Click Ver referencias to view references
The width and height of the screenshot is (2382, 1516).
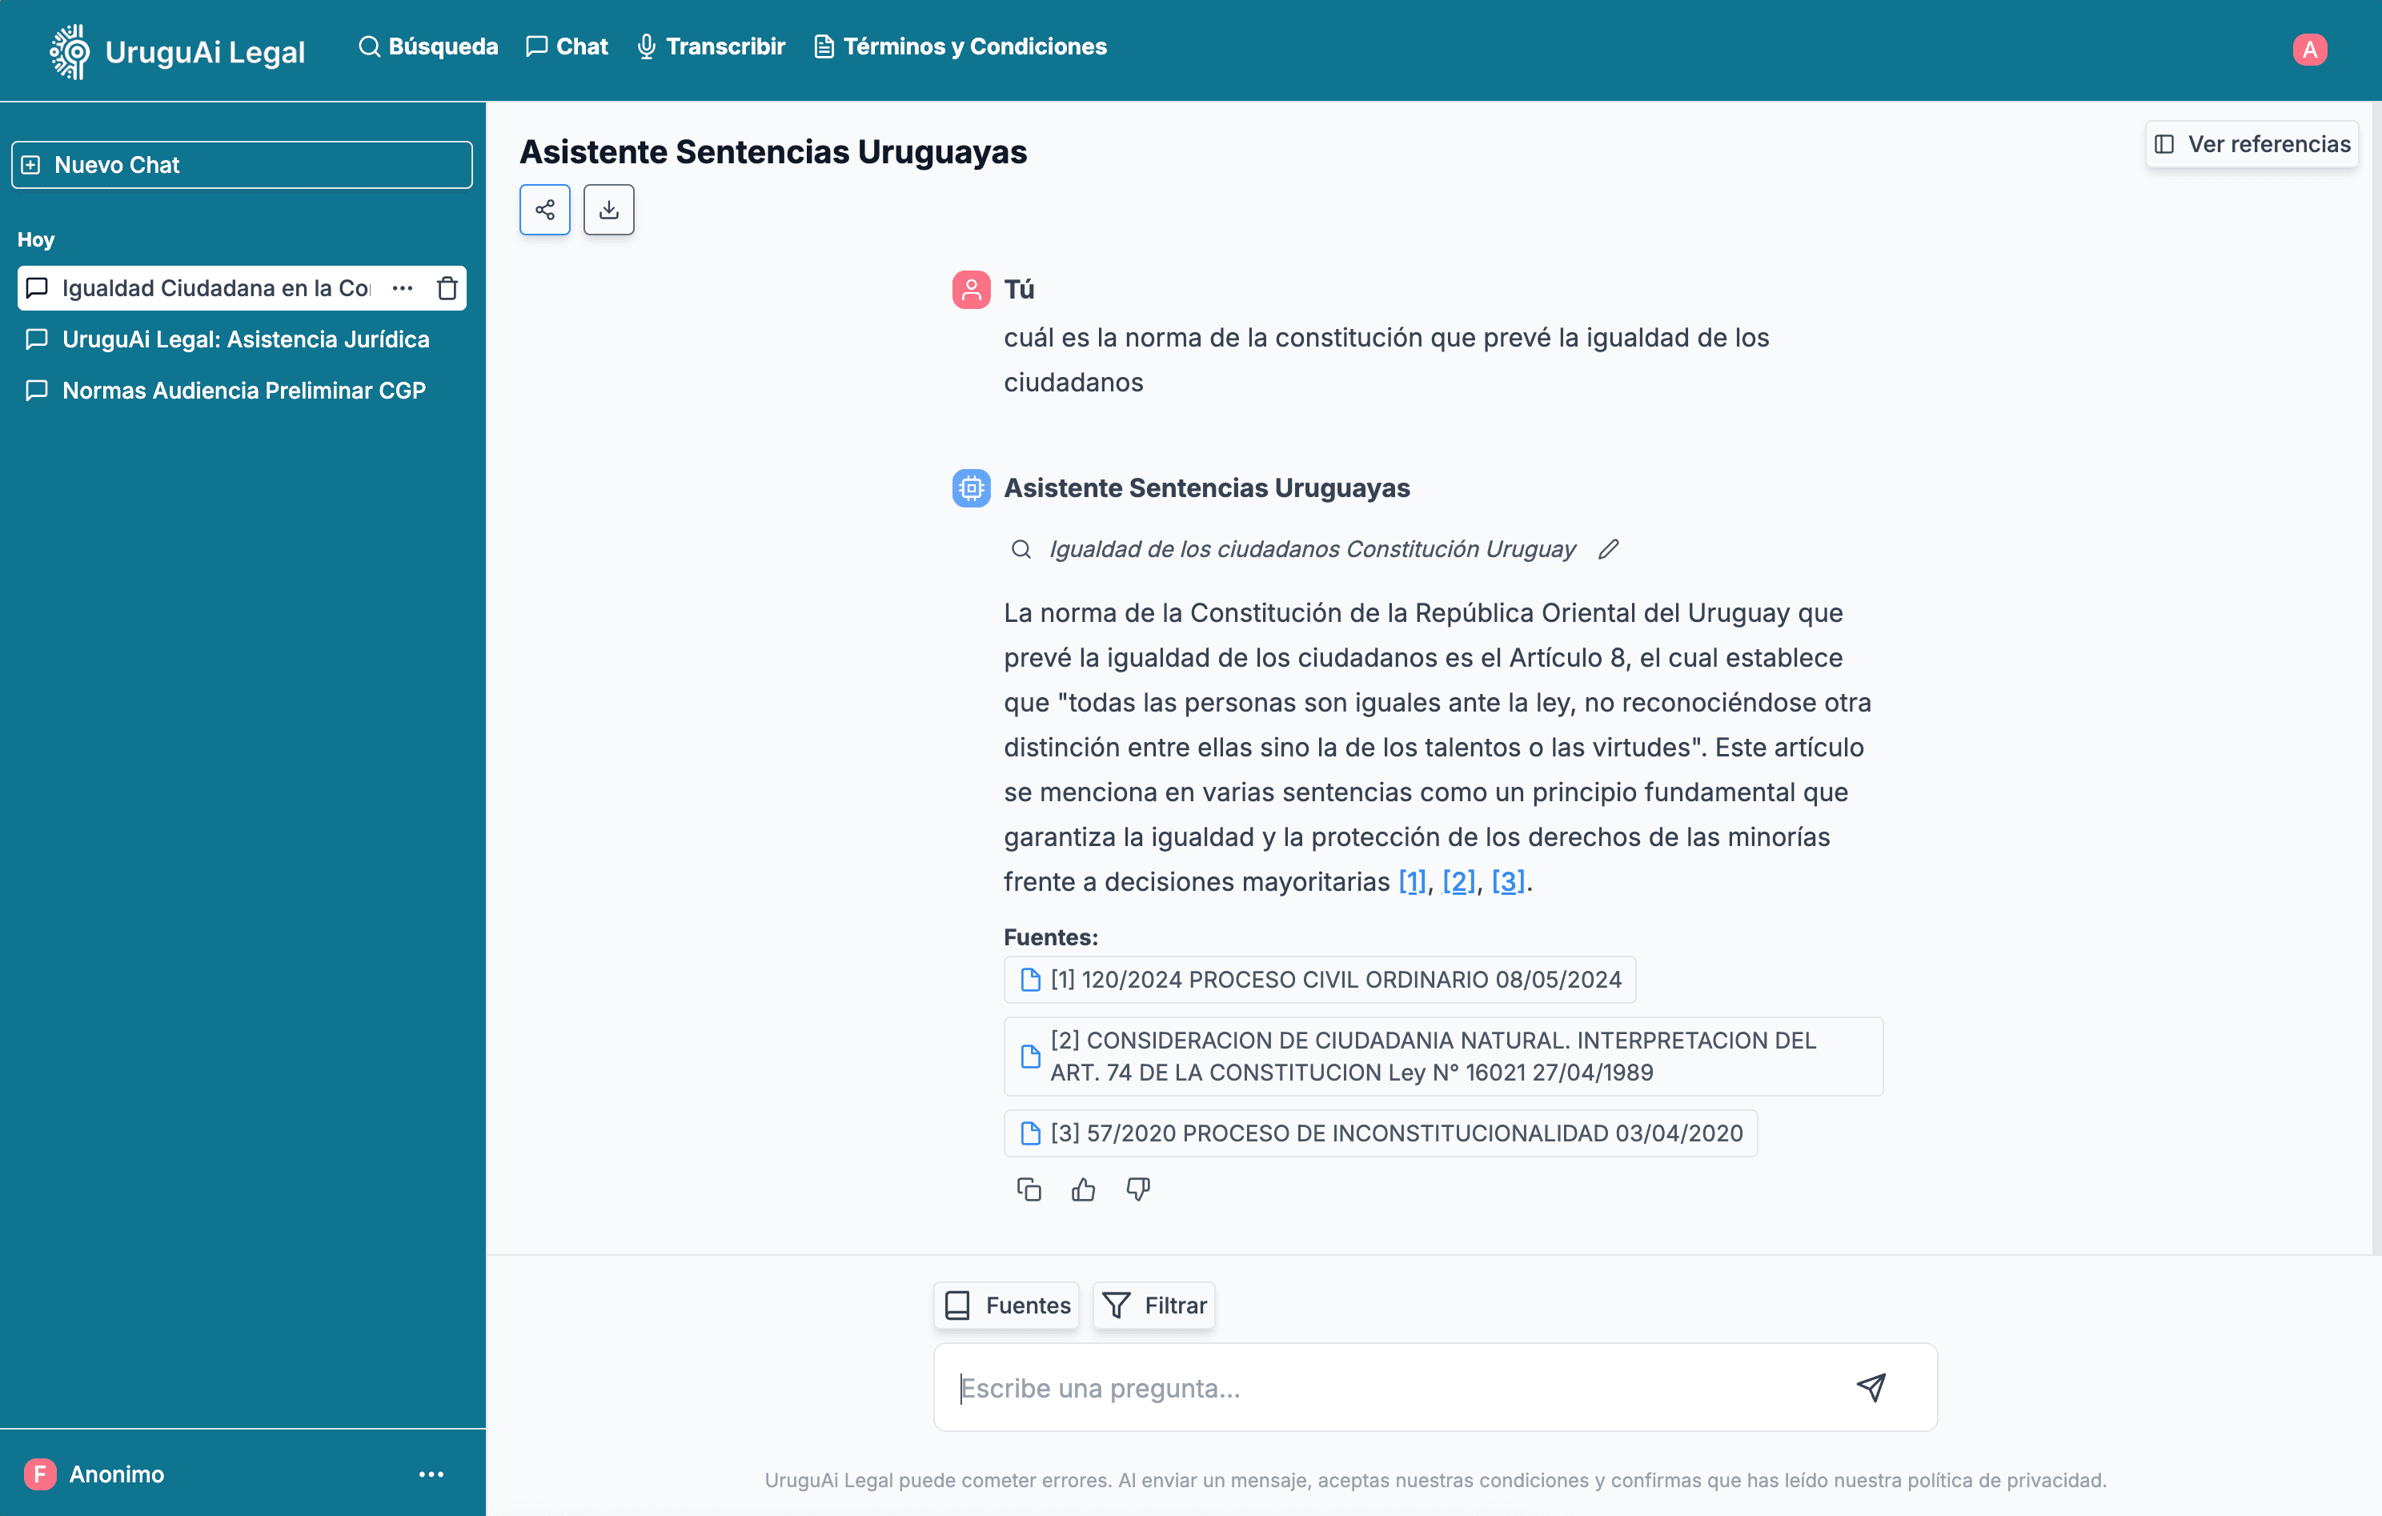click(2252, 142)
